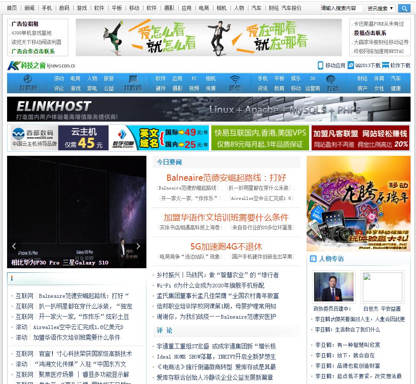Click the 人物专访 section header icon

click(x=313, y=259)
